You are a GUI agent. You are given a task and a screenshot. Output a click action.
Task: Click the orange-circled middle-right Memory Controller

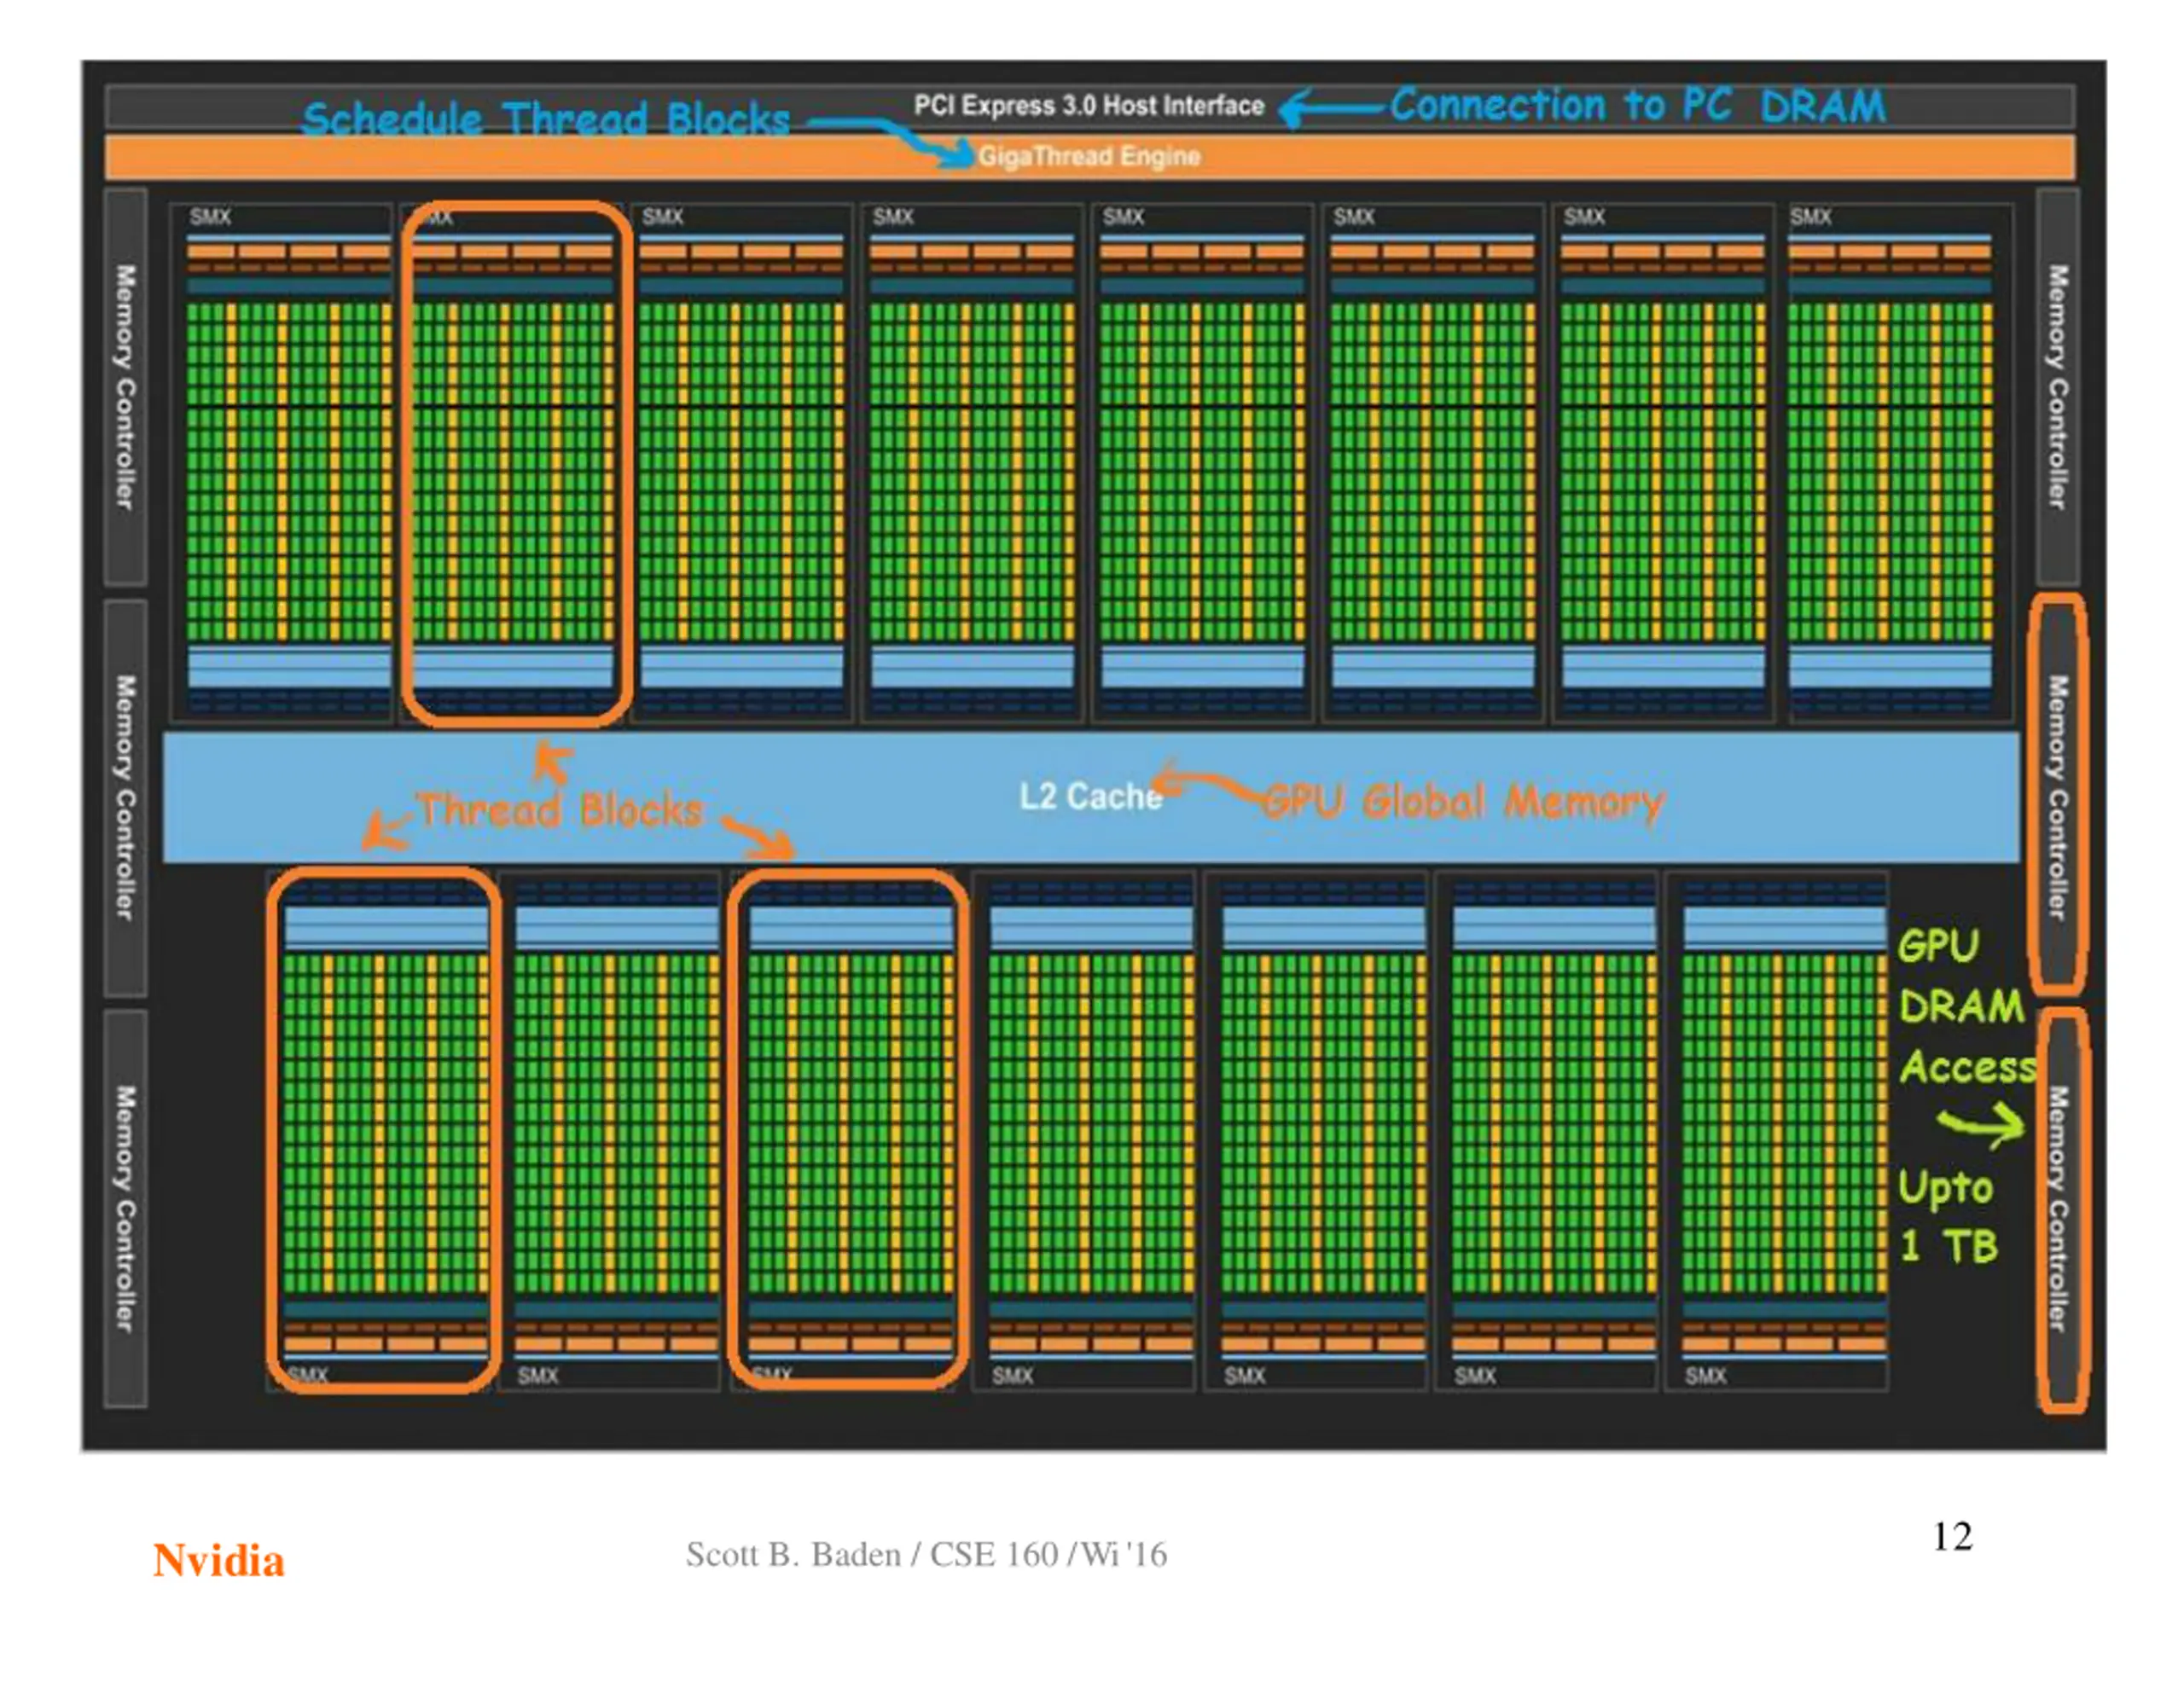click(x=2057, y=796)
